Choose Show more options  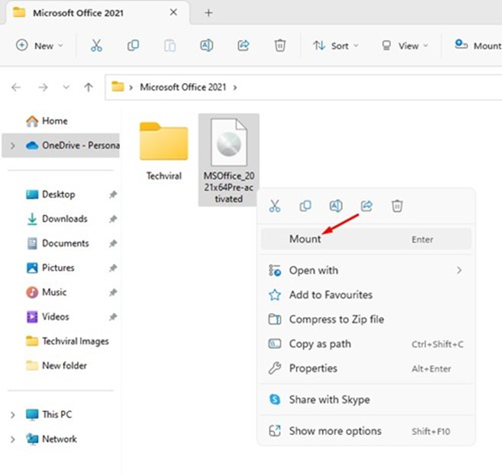pyautogui.click(x=366, y=431)
